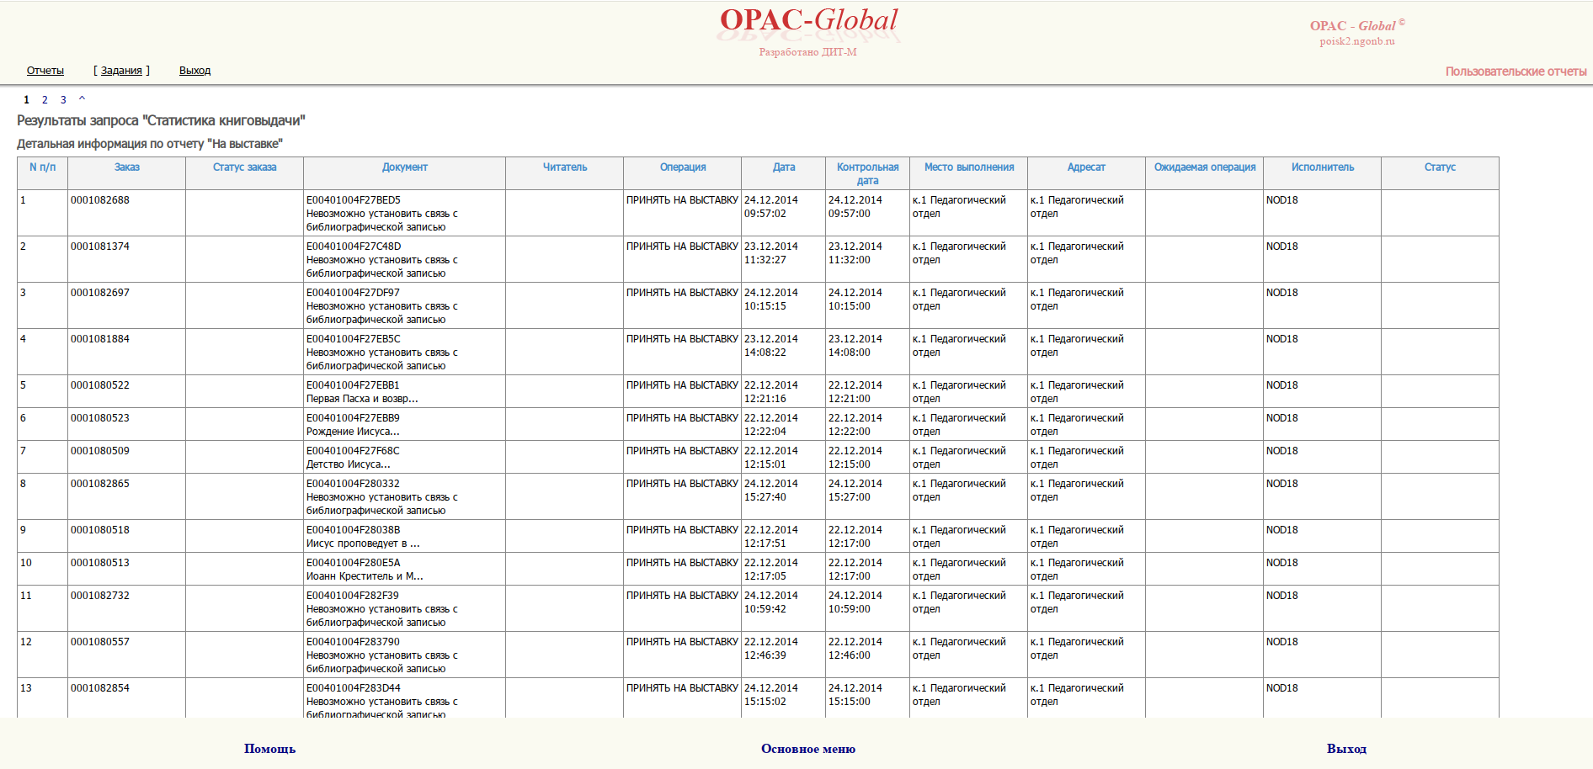The height and width of the screenshot is (769, 1593).
Task: Sort by the Документ column header
Action: (405, 167)
